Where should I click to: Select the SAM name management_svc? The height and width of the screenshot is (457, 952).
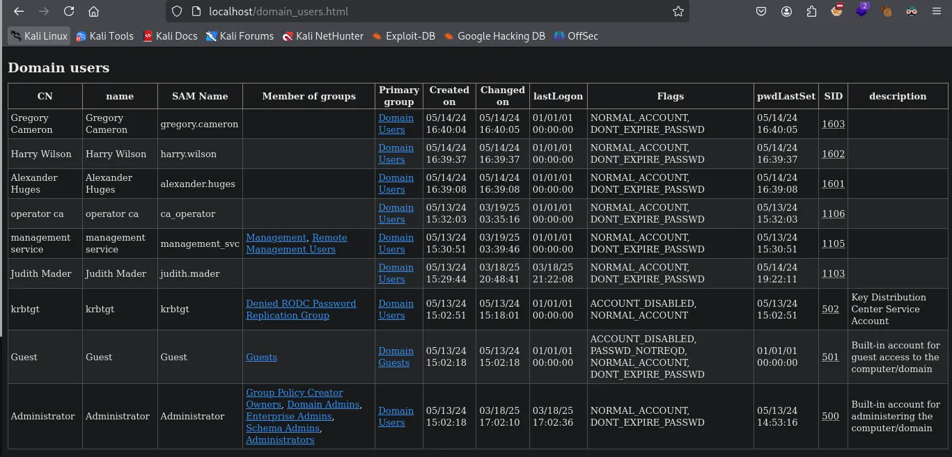(200, 244)
